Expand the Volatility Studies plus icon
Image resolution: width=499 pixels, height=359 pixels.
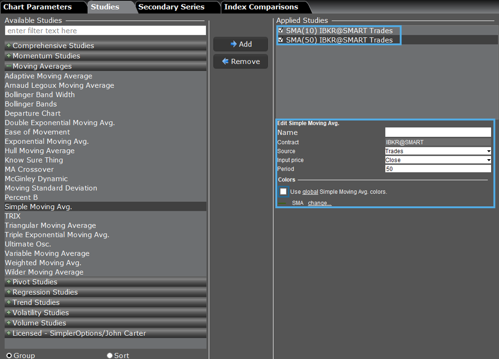click(x=8, y=313)
